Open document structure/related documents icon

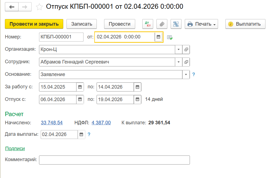click(176, 24)
